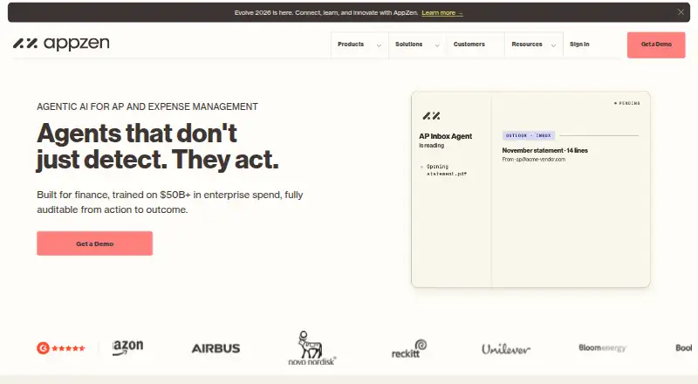Image resolution: width=698 pixels, height=384 pixels.
Task: Click the Bloom Energy logo
Action: 602,348
